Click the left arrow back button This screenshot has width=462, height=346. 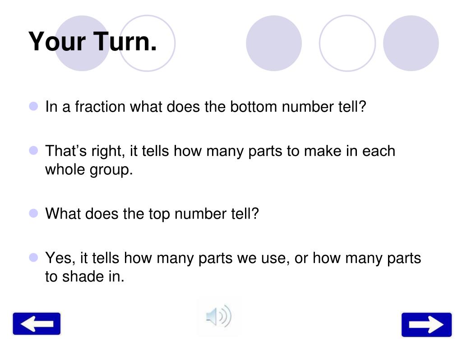[37, 323]
